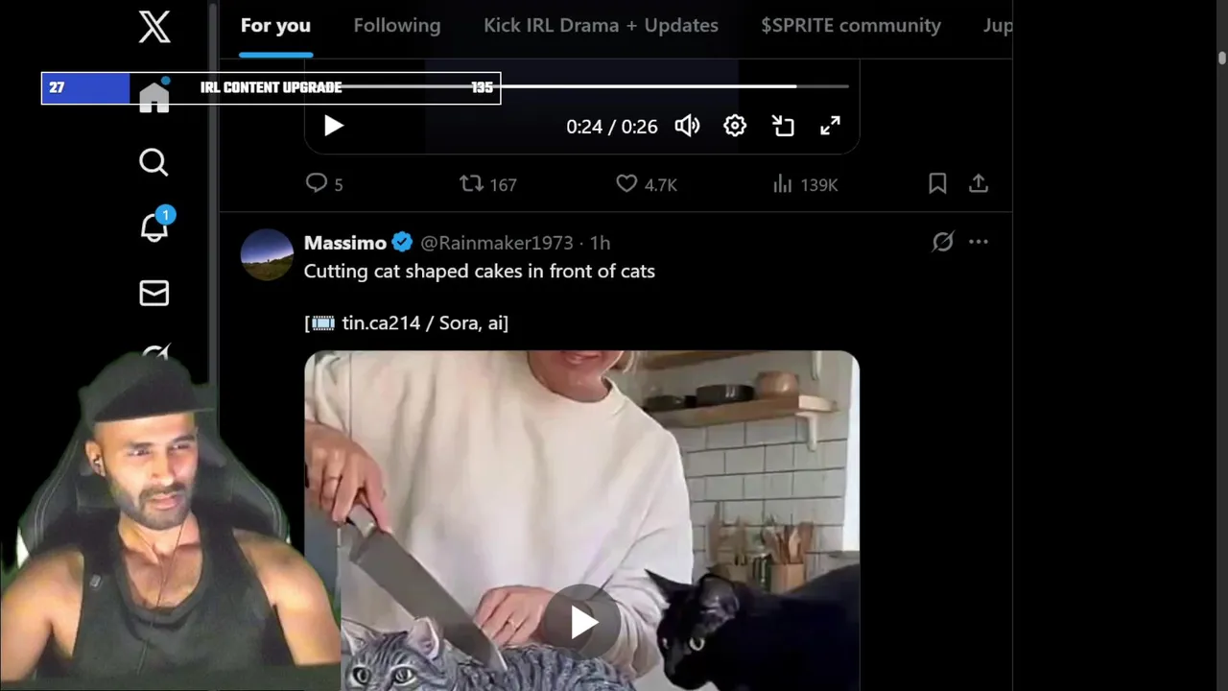
Task: Open the three-dot menu on Massimo's post
Action: [979, 242]
